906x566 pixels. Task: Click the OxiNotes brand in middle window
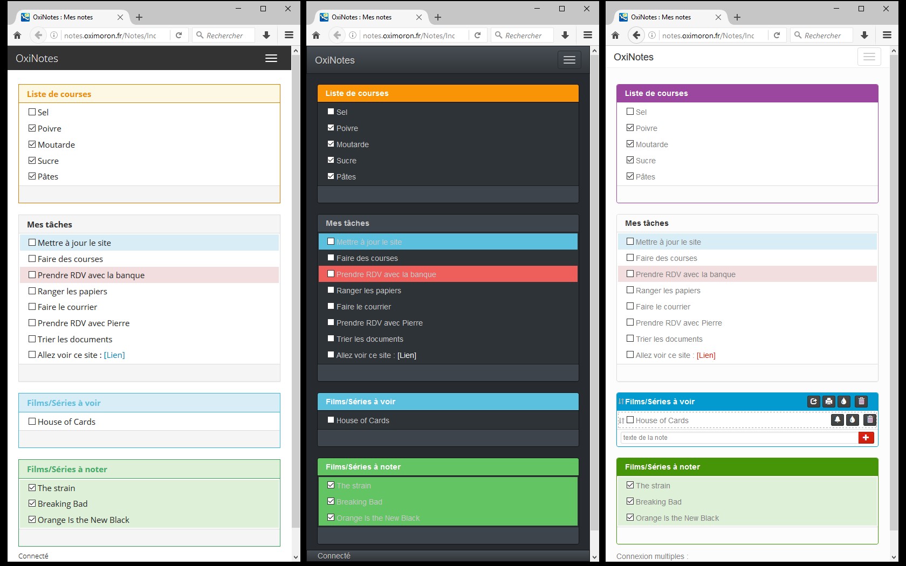coord(335,60)
